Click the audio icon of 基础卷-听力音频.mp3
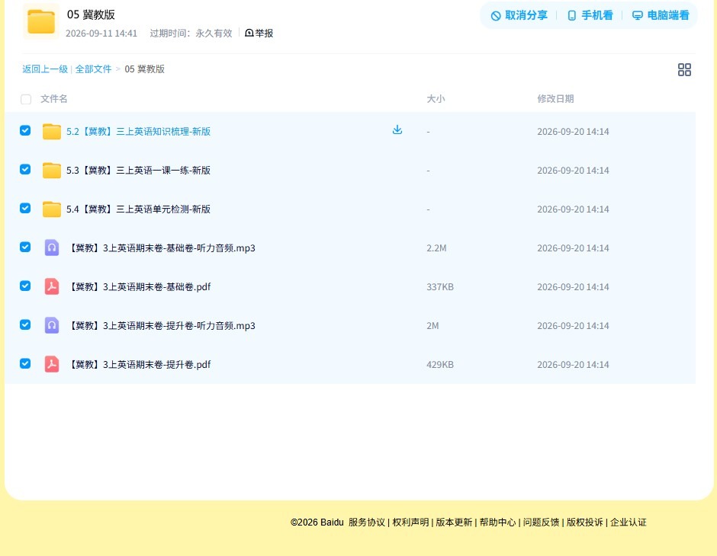 click(52, 248)
